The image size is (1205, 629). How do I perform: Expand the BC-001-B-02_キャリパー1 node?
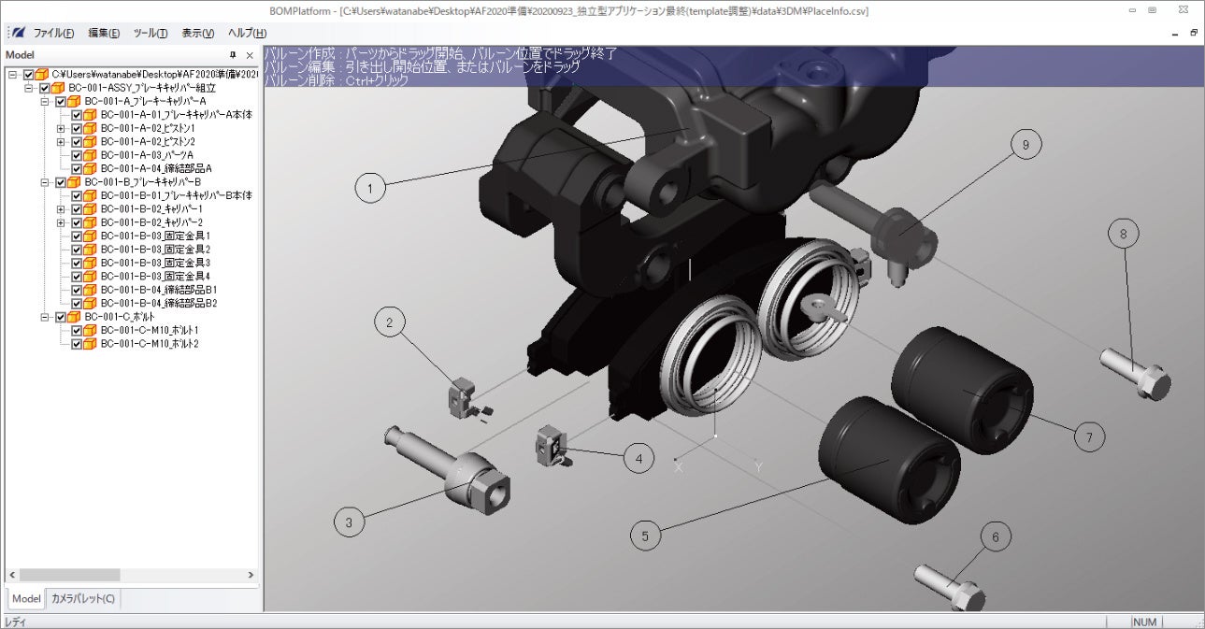pos(61,209)
